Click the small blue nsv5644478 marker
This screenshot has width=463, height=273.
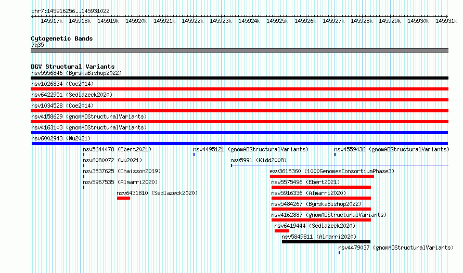84,154
